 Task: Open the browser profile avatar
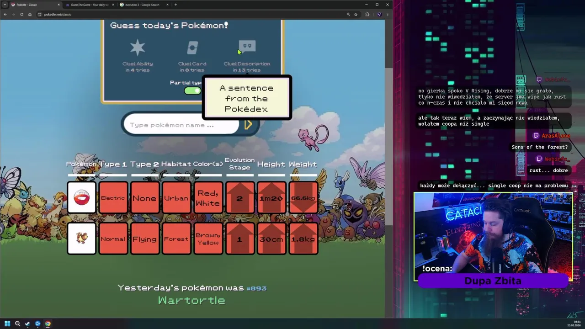[x=379, y=14]
